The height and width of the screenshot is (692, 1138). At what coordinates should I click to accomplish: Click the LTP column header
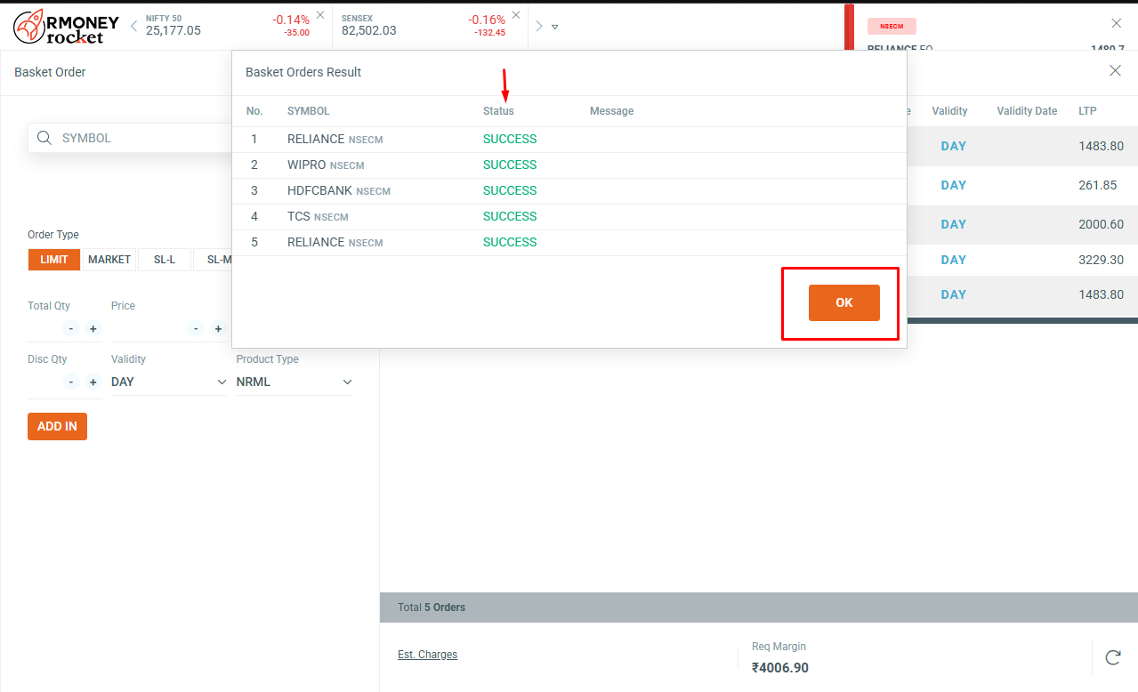click(1087, 111)
